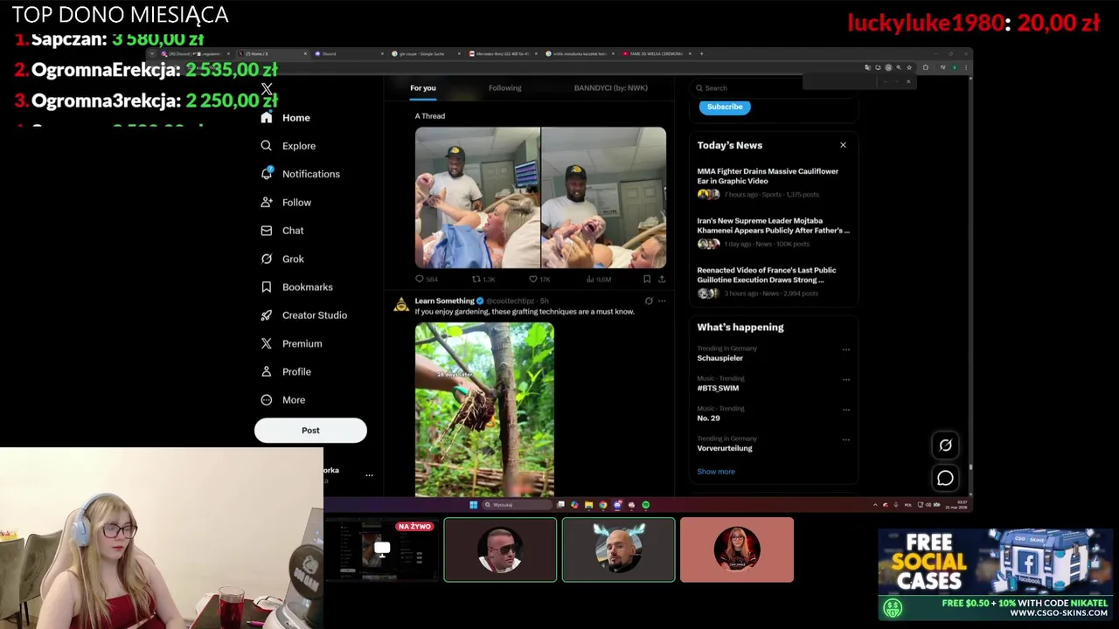Open options dots for Vorverurteilung trend
1119x629 pixels.
(x=845, y=439)
